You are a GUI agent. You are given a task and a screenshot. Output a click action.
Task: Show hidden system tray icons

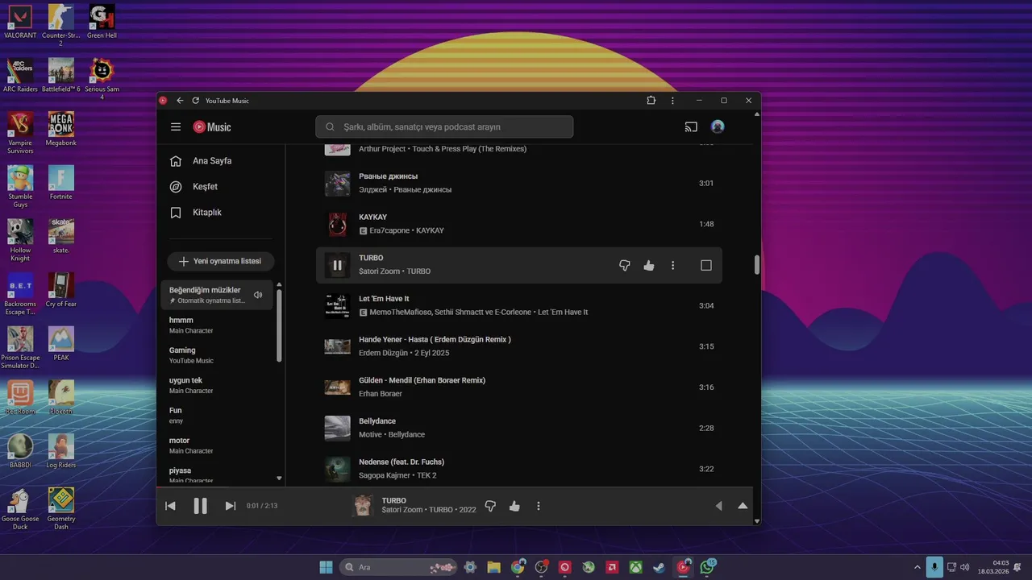coord(917,567)
